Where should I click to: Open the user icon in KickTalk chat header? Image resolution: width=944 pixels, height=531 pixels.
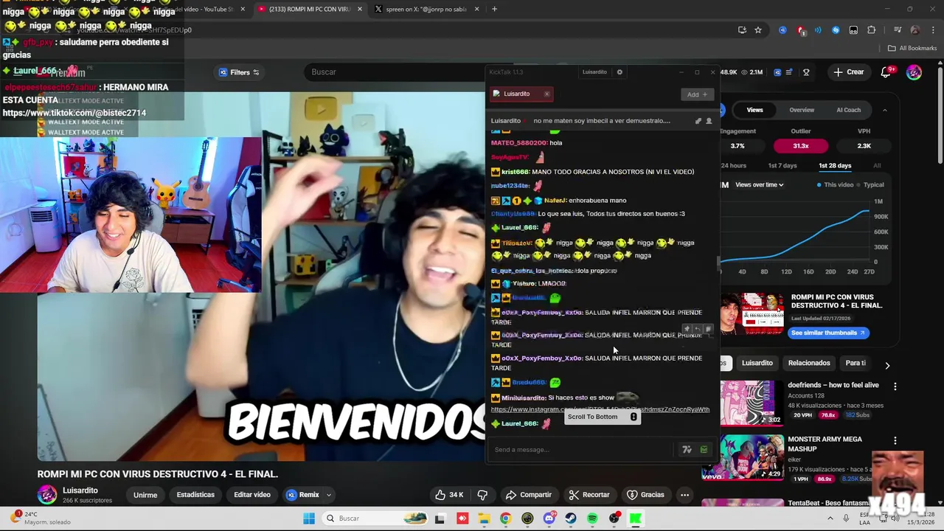(709, 121)
